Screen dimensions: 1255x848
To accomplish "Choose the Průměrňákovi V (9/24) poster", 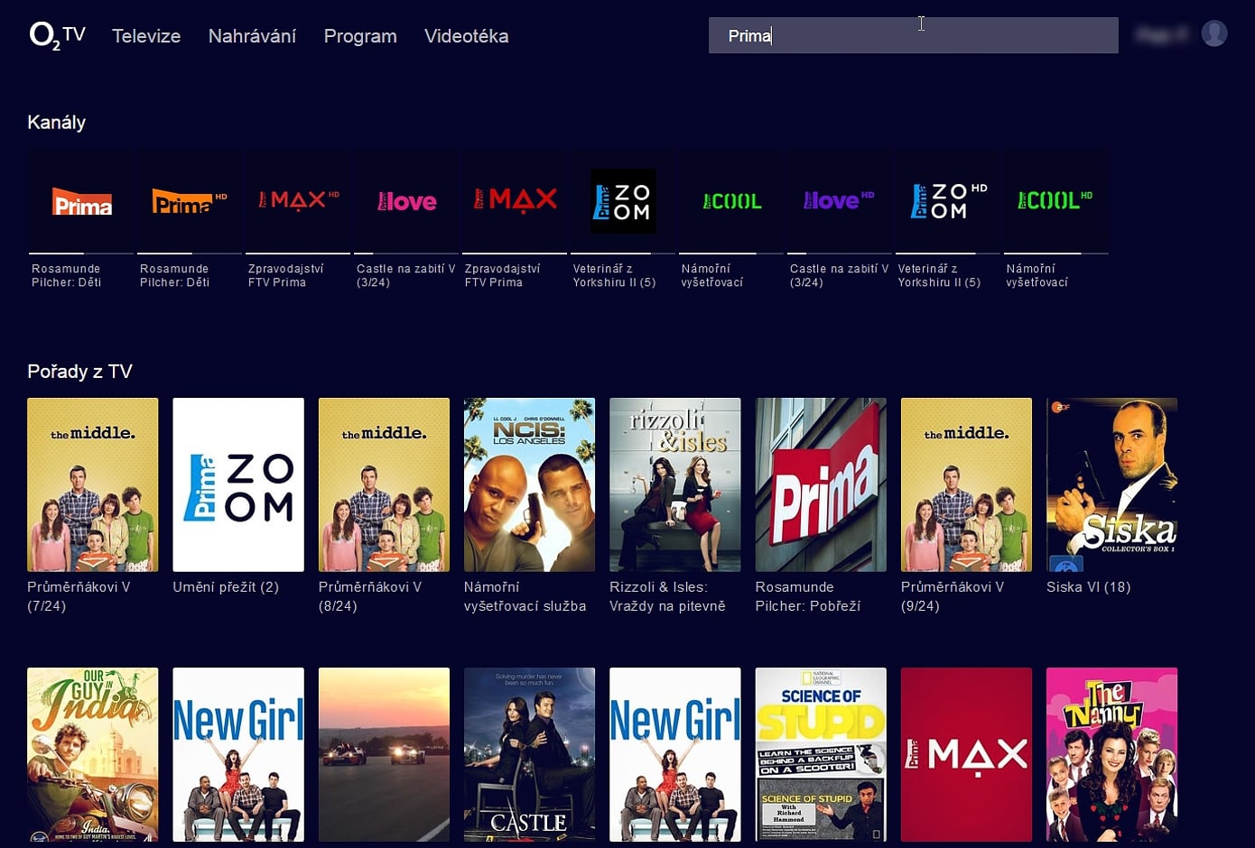I will (x=966, y=484).
